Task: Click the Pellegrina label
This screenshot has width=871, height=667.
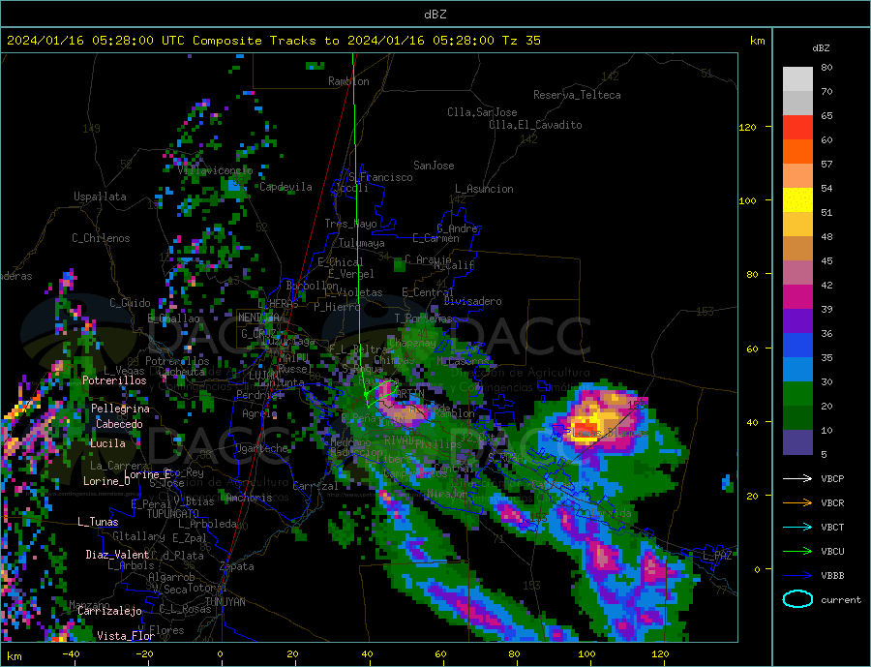Action: 121,409
